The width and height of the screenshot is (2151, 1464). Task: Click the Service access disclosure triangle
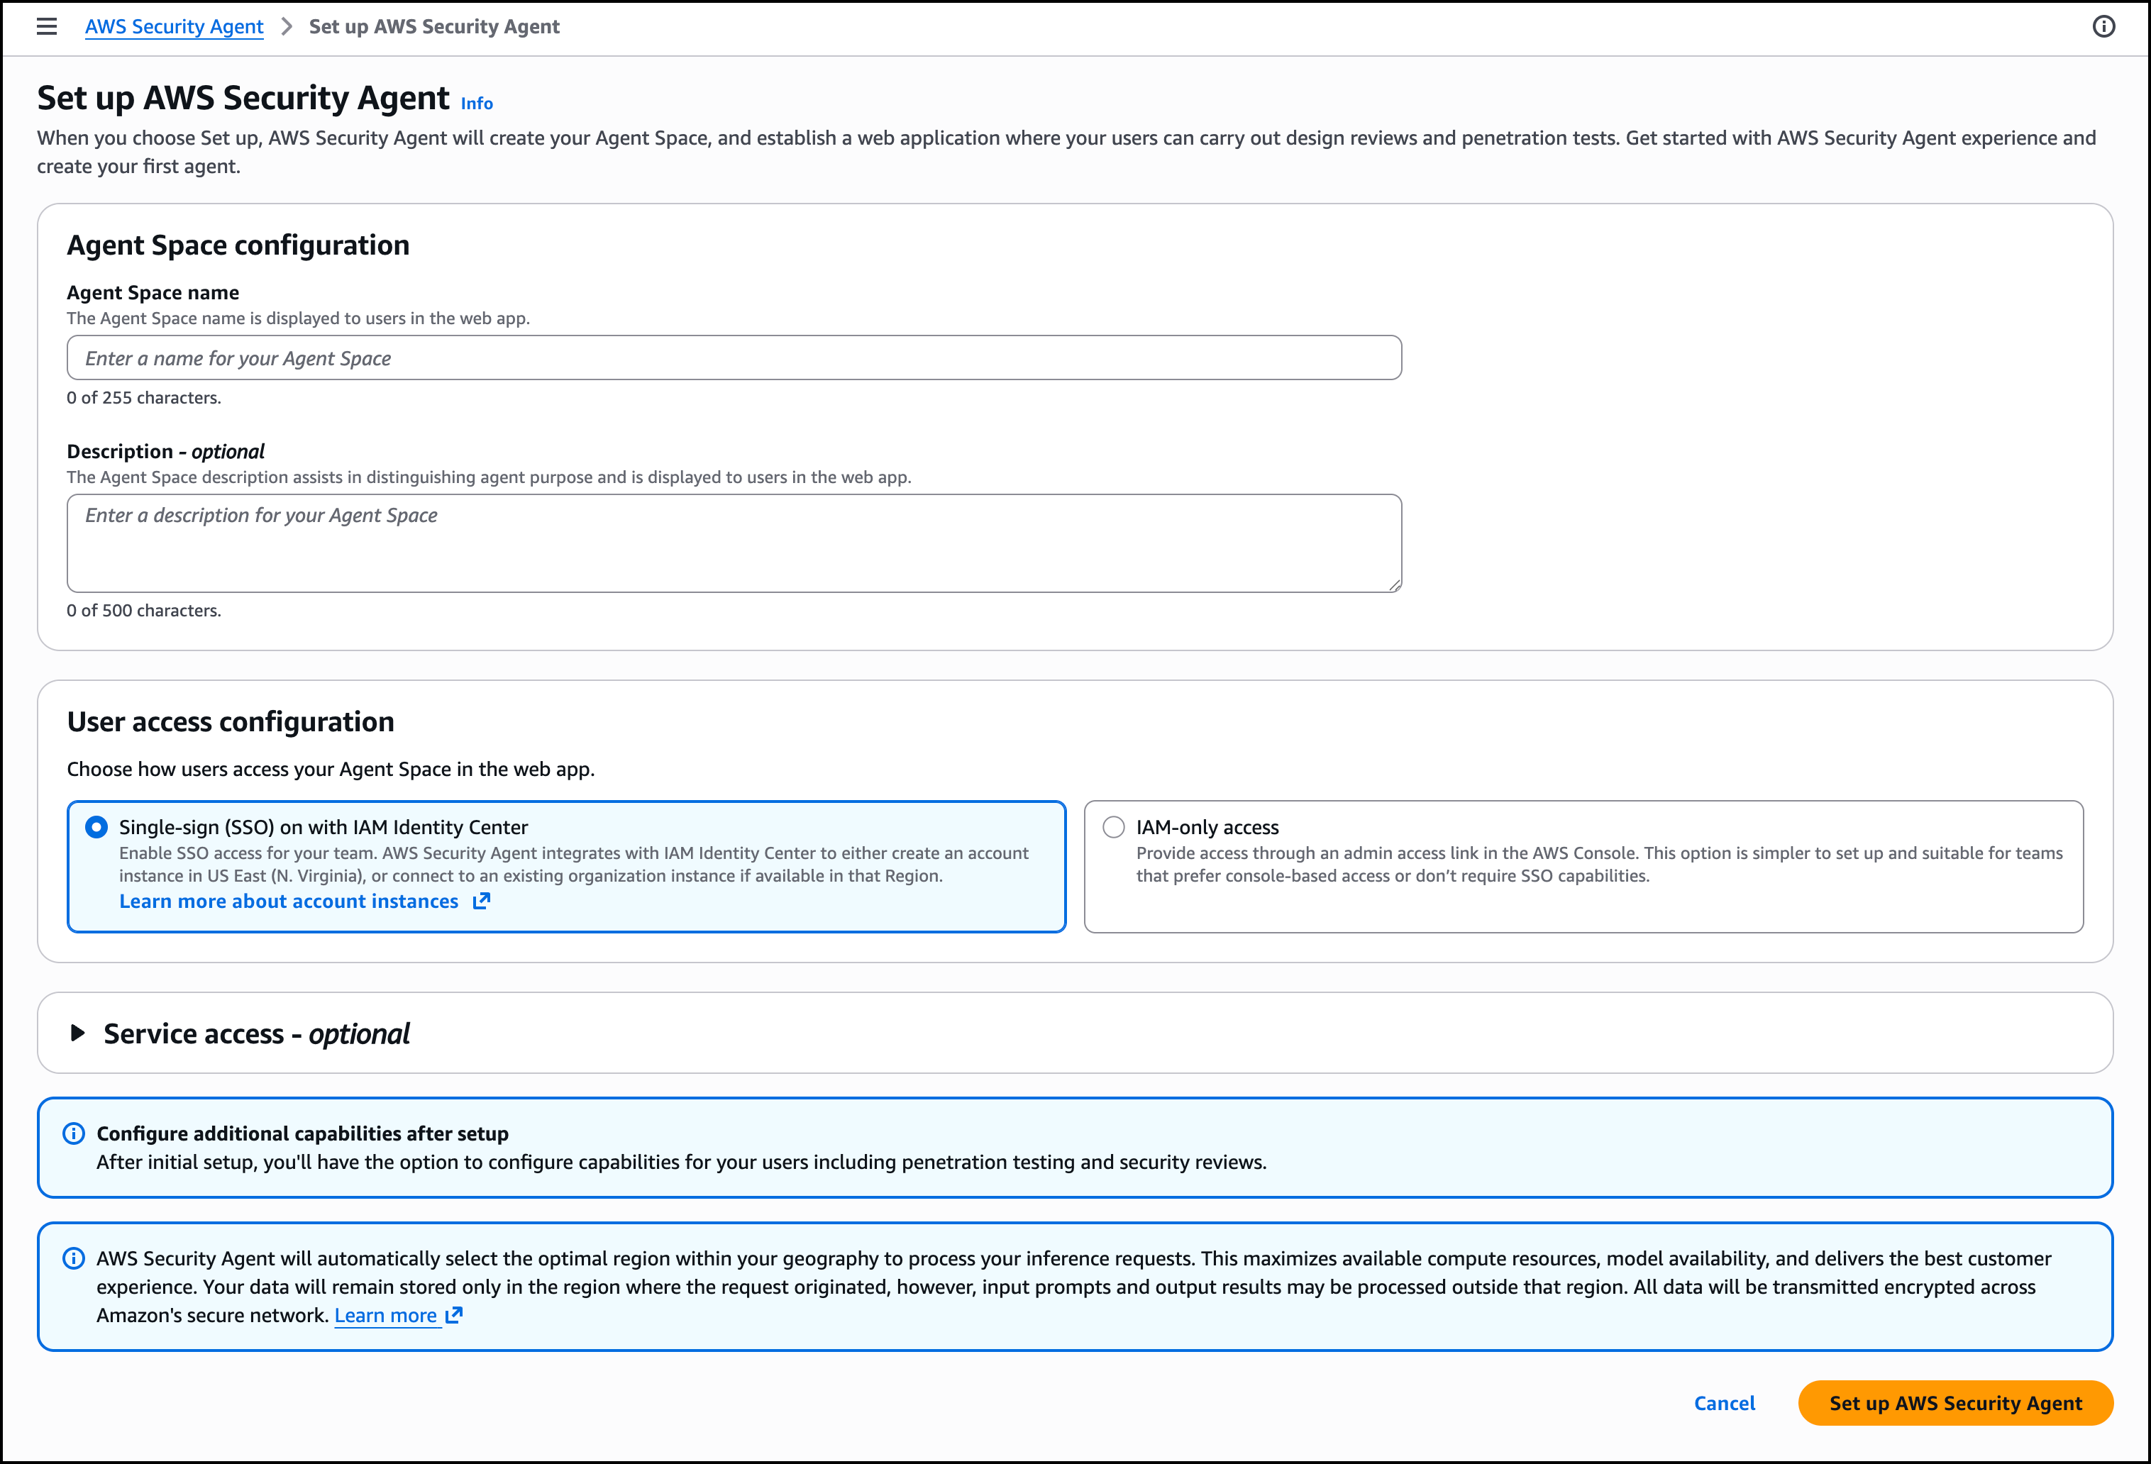tap(78, 1033)
